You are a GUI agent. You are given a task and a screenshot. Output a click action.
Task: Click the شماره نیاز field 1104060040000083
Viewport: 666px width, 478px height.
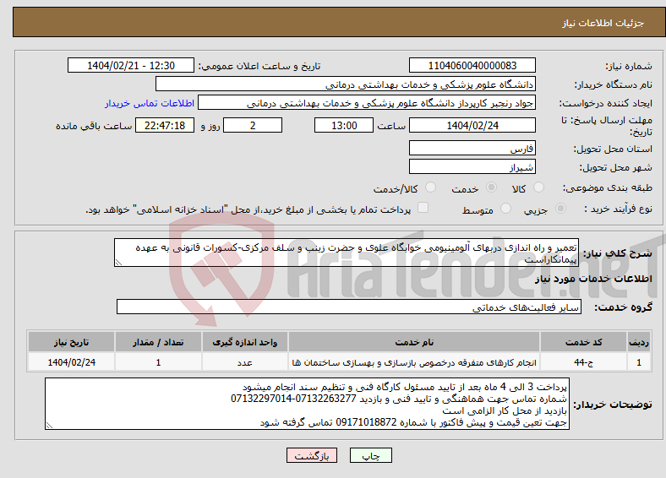tap(472, 65)
